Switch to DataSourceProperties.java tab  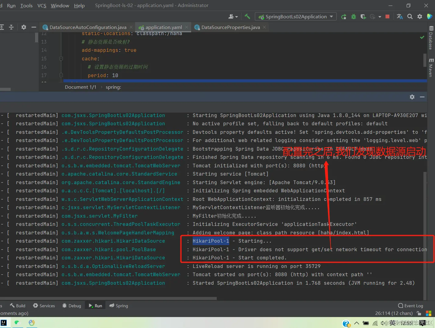[x=230, y=27]
